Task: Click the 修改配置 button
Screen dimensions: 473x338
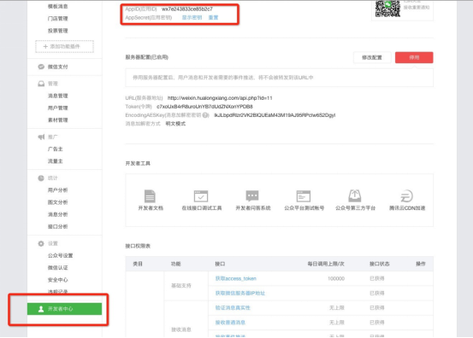Action: click(x=372, y=57)
